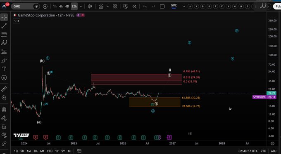Redo the last chart action
Image resolution: width=281 pixels, height=154 pixels.
(x=153, y=7)
